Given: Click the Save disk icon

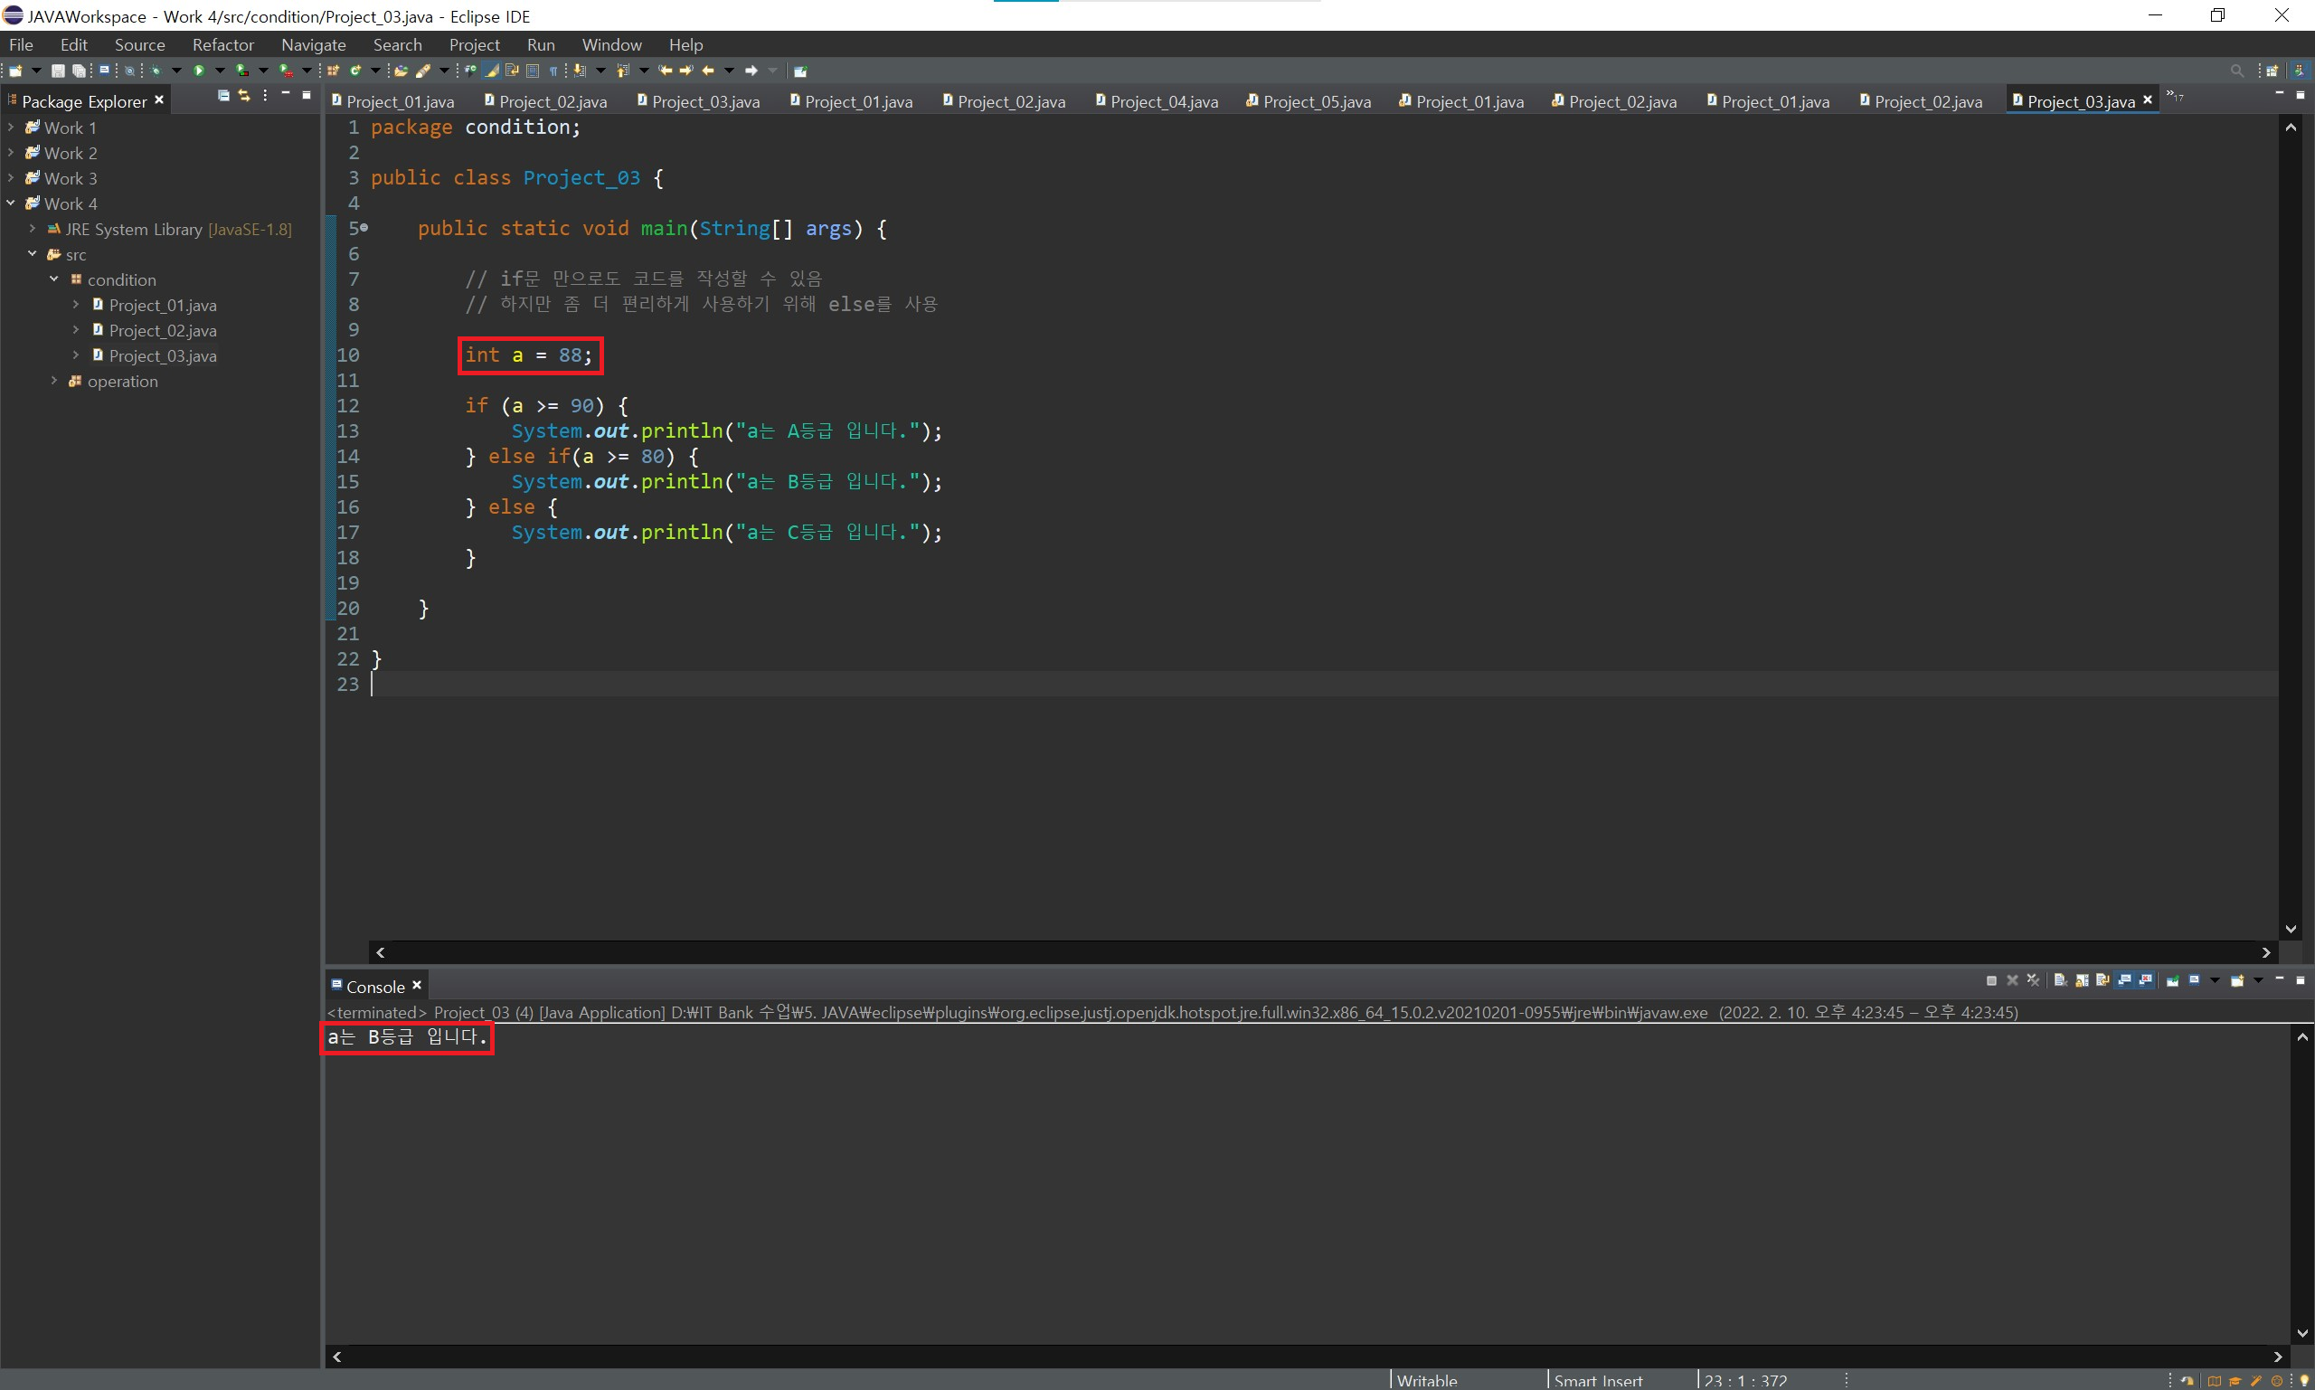Looking at the screenshot, I should pos(58,71).
